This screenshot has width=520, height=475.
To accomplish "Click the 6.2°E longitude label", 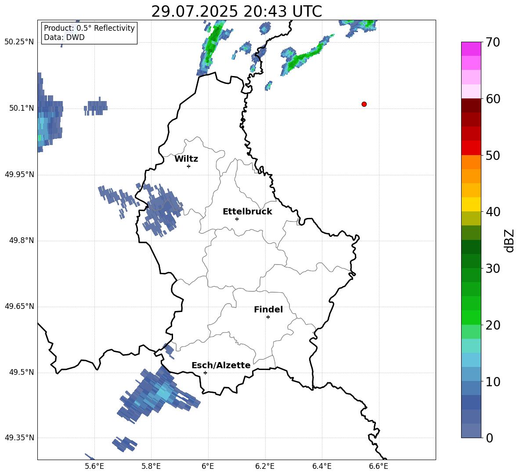I will click(x=265, y=466).
